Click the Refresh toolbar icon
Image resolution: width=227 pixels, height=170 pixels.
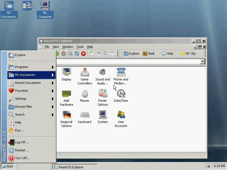(x=77, y=54)
